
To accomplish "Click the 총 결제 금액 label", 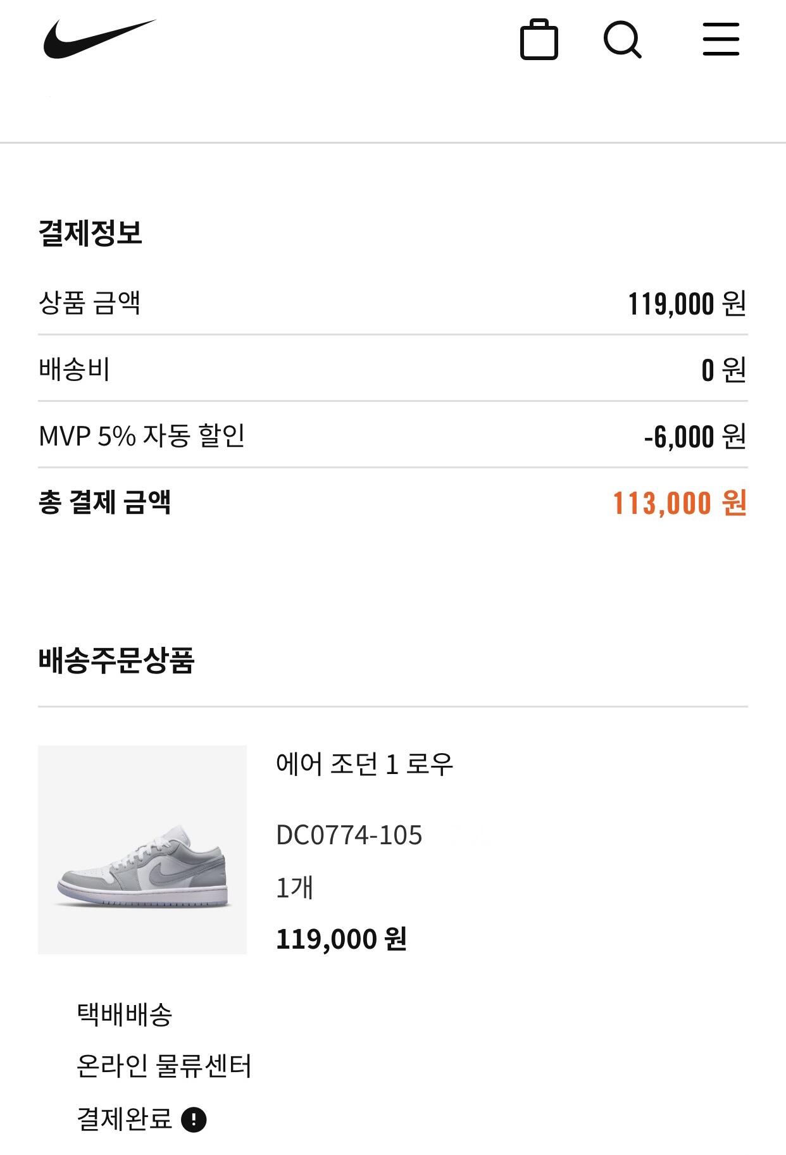I will [104, 503].
